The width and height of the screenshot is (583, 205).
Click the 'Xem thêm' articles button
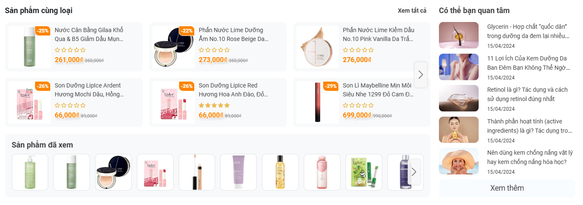507,188
